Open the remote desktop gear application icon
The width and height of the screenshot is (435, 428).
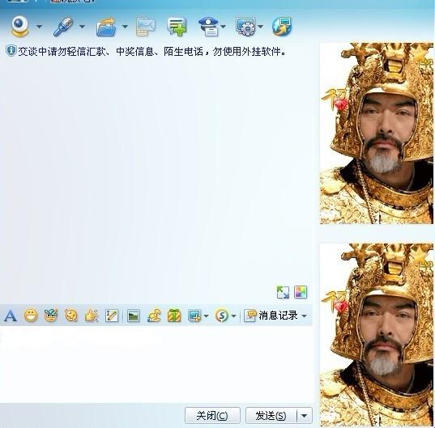tap(245, 27)
